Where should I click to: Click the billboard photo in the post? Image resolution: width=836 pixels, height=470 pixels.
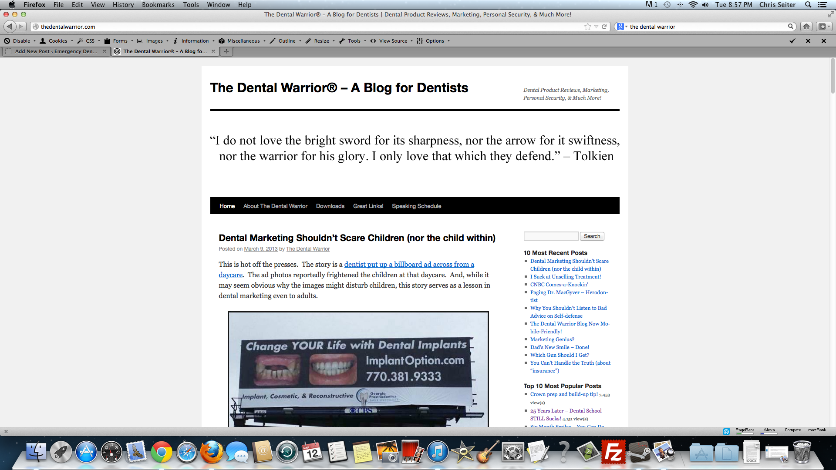(x=358, y=369)
